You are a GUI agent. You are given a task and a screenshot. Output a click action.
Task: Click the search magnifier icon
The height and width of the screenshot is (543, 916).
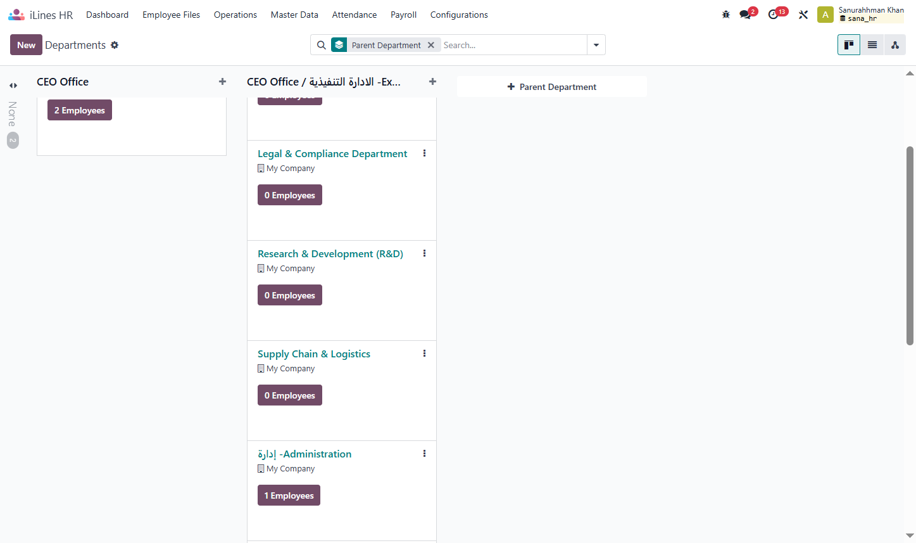[x=322, y=45]
